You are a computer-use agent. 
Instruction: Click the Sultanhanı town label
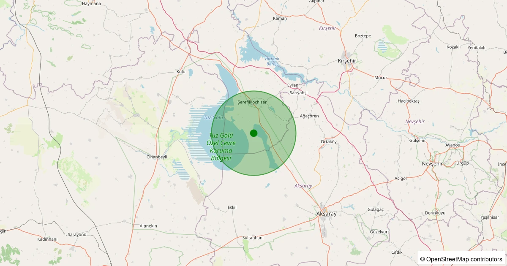[253, 238]
